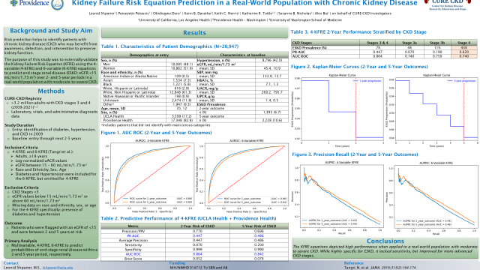Click the Primary Analysis subheading
Image resolution: width=480 pixels, height=270 pixels.
click(x=20, y=241)
